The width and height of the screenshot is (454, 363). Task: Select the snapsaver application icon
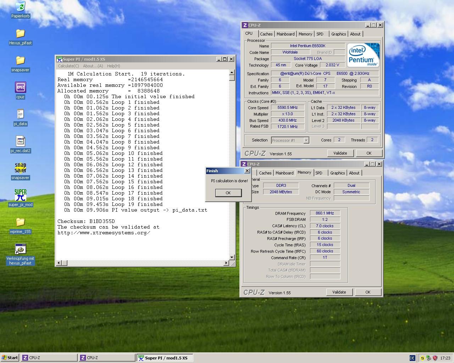point(21,171)
